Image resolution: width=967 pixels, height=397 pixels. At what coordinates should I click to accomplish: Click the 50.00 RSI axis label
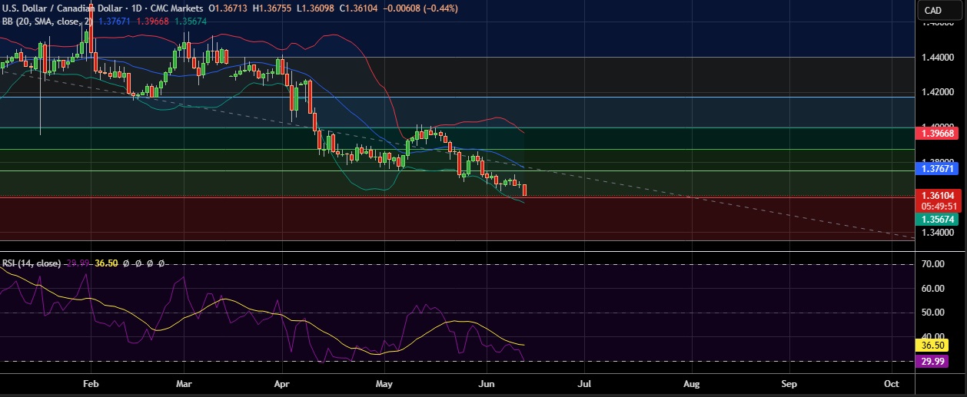click(x=932, y=313)
